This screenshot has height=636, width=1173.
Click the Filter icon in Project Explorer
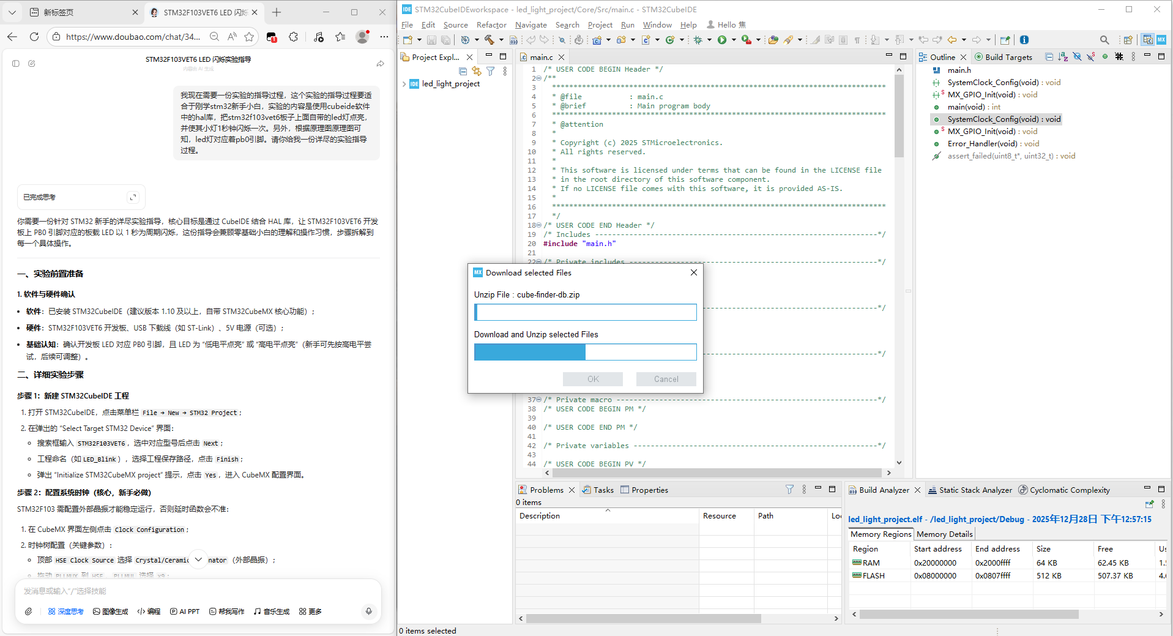point(490,71)
